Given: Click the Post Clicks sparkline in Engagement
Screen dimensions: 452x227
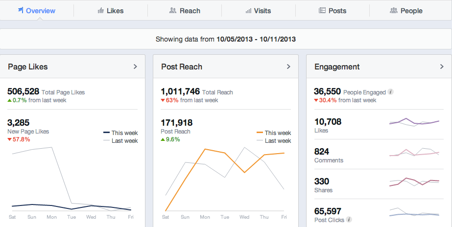Looking at the screenshot, I should pos(414,212).
